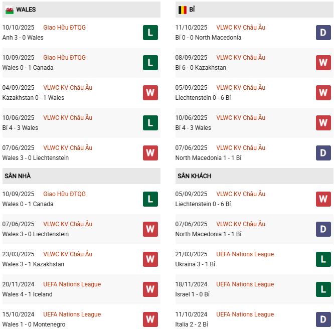Open the UEFA Nations League link dated 21/03/2025
Screen dimensions: 334x331
pos(245,254)
